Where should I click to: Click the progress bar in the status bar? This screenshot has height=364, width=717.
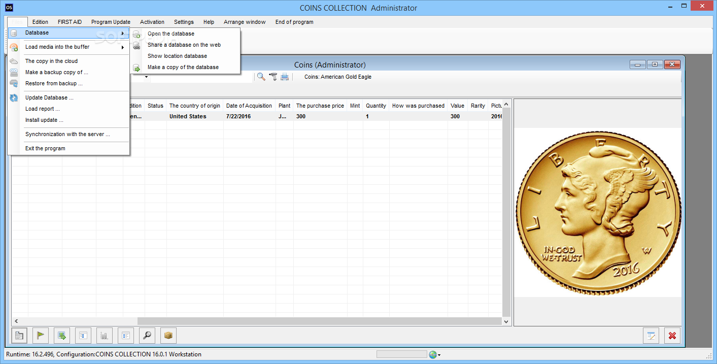click(401, 354)
